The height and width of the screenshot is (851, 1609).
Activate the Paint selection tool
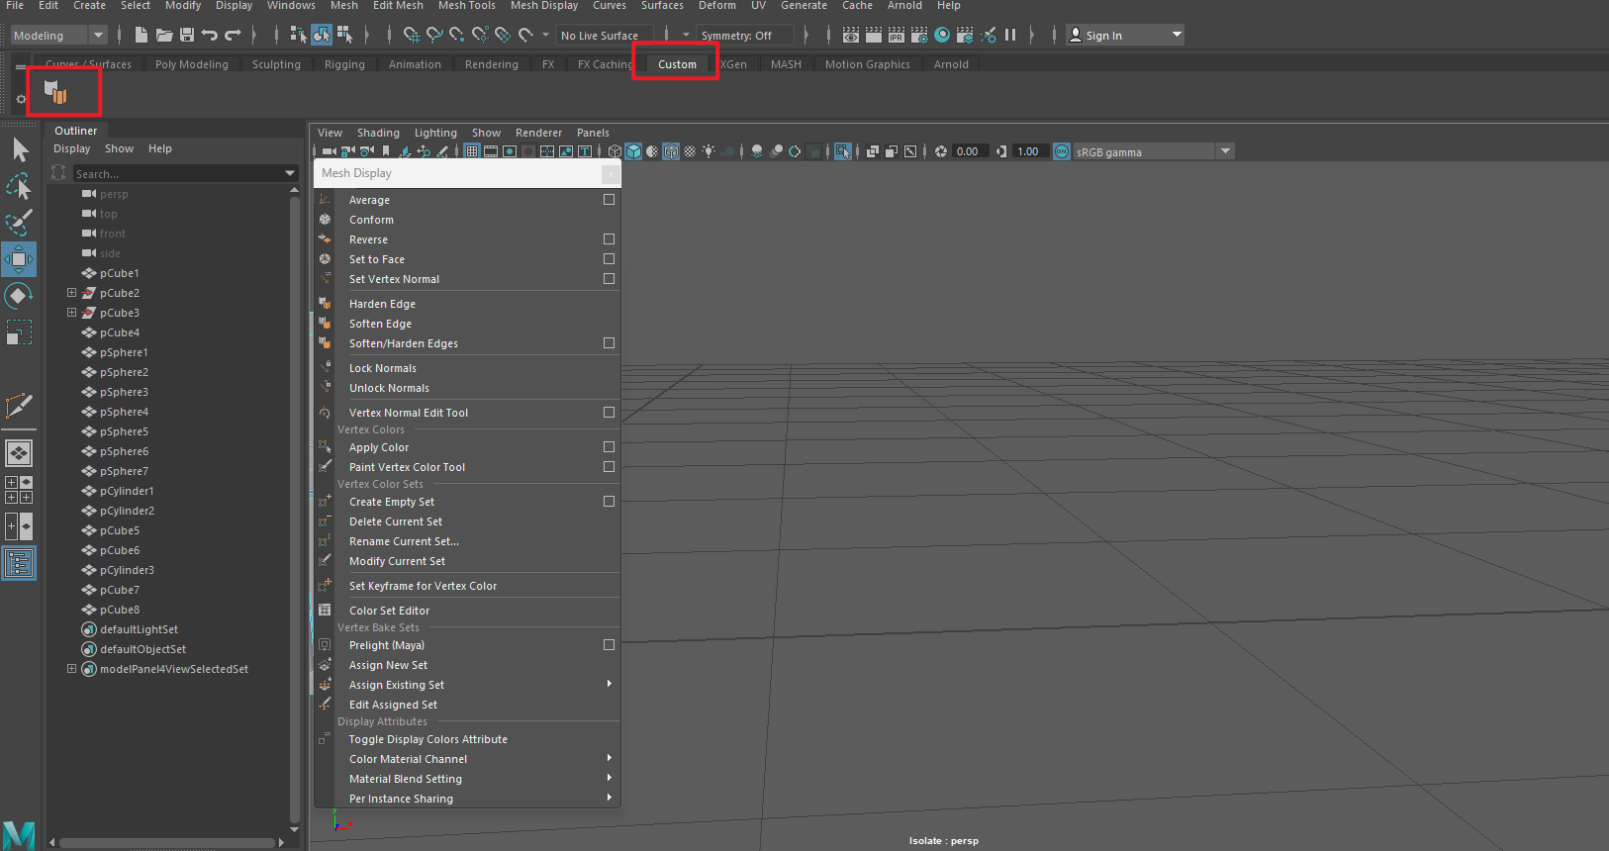pyautogui.click(x=20, y=222)
